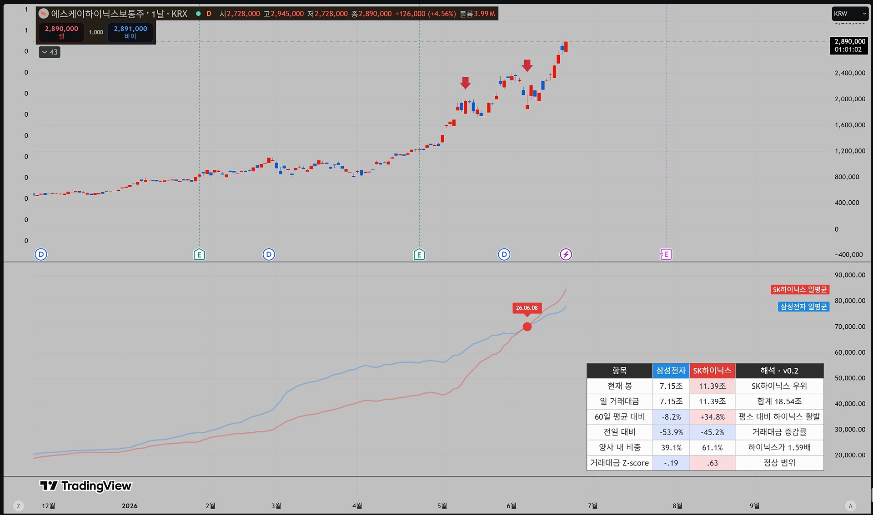This screenshot has height=515, width=873.
Task: Click the dividend D marker in late February
Action: tap(269, 254)
